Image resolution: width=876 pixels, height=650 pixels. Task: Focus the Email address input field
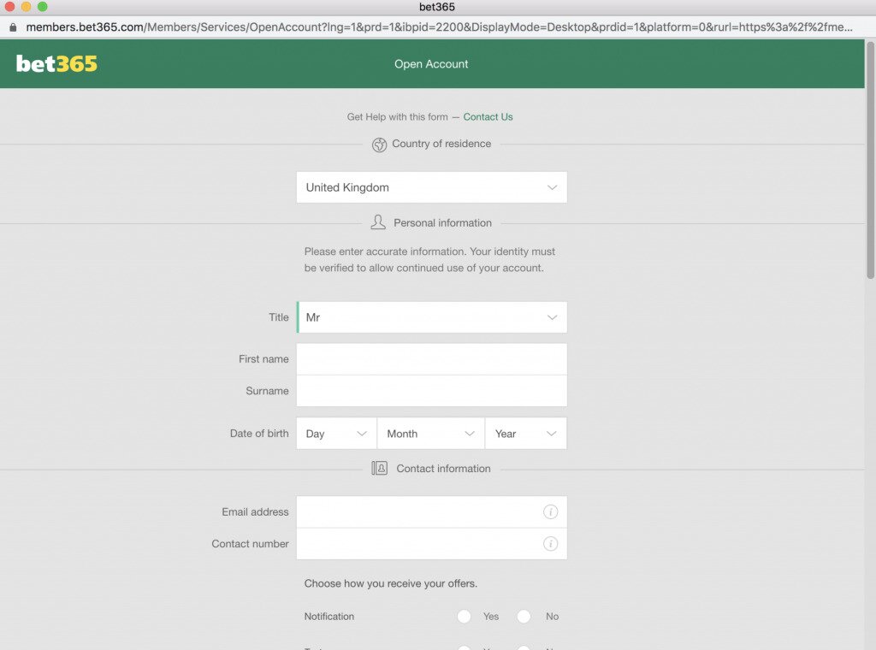tap(432, 511)
